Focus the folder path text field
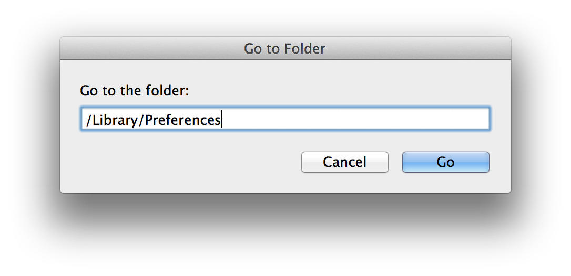 click(285, 120)
